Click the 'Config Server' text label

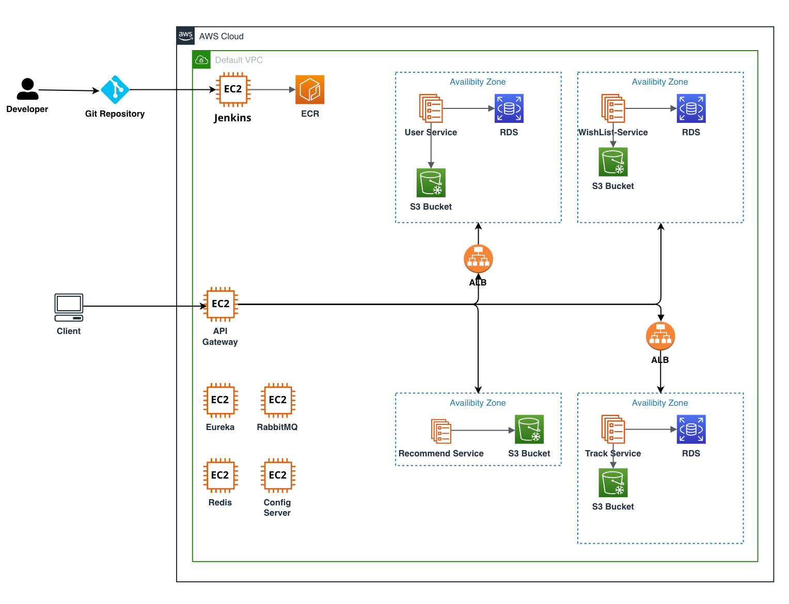tap(277, 507)
